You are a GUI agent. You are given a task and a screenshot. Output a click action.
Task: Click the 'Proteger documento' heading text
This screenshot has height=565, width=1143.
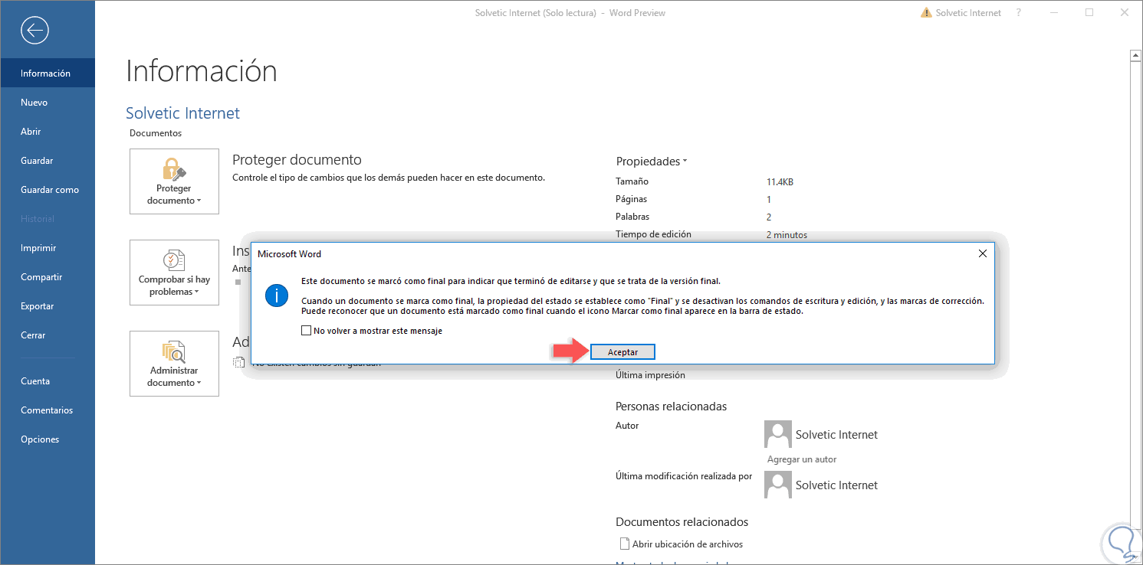(297, 160)
